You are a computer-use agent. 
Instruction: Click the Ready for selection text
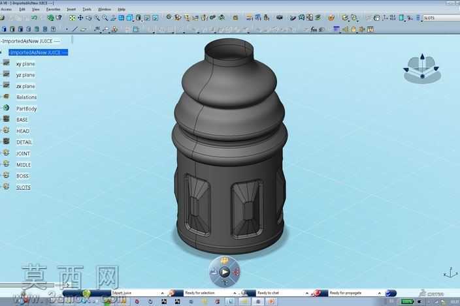[199, 293]
